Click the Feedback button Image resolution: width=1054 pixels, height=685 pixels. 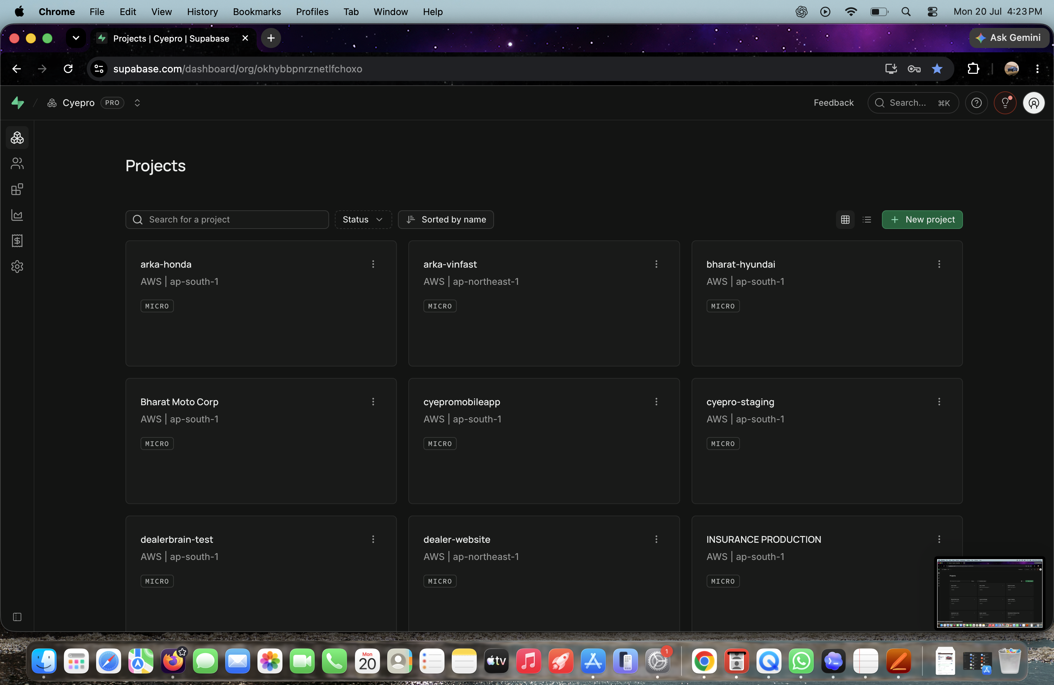pyautogui.click(x=834, y=103)
